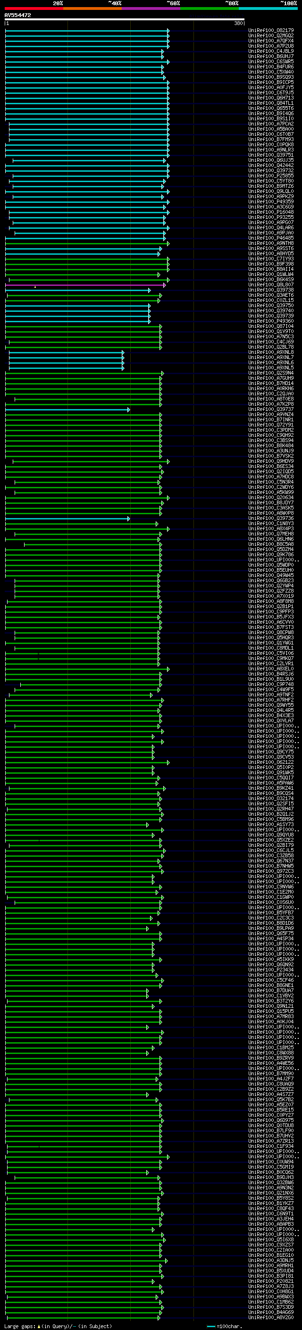Select hit label UniRef100_Q9LQL0
Screen dimensions: 302x1330
pos(271,192)
